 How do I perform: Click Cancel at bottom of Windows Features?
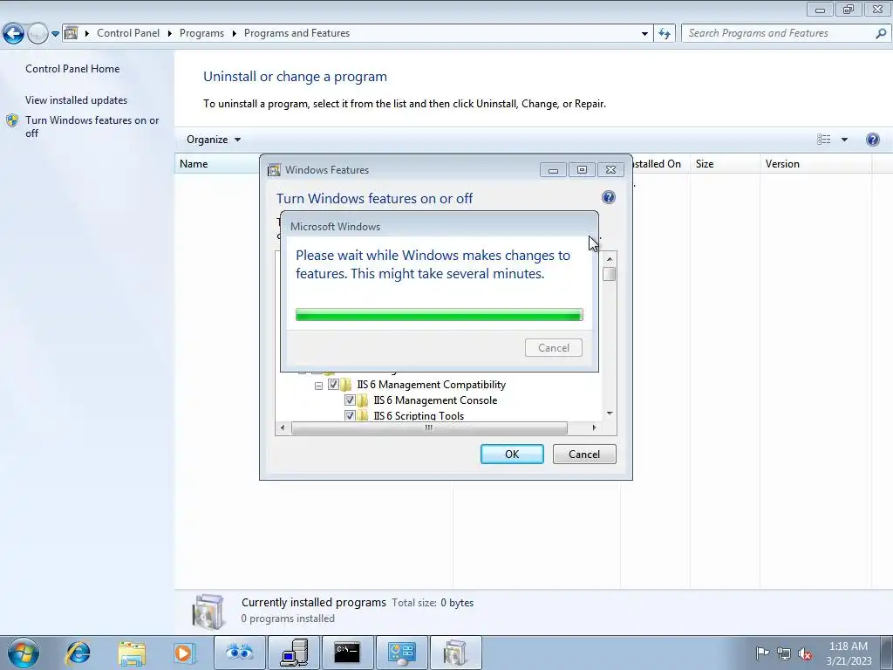pos(584,454)
